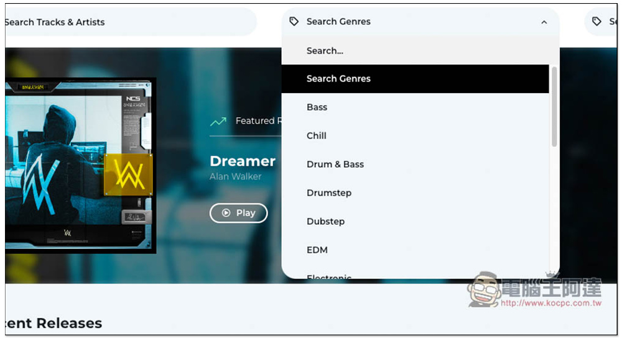The image size is (622, 339).
Task: Click the play circle icon in Play button
Action: [226, 213]
